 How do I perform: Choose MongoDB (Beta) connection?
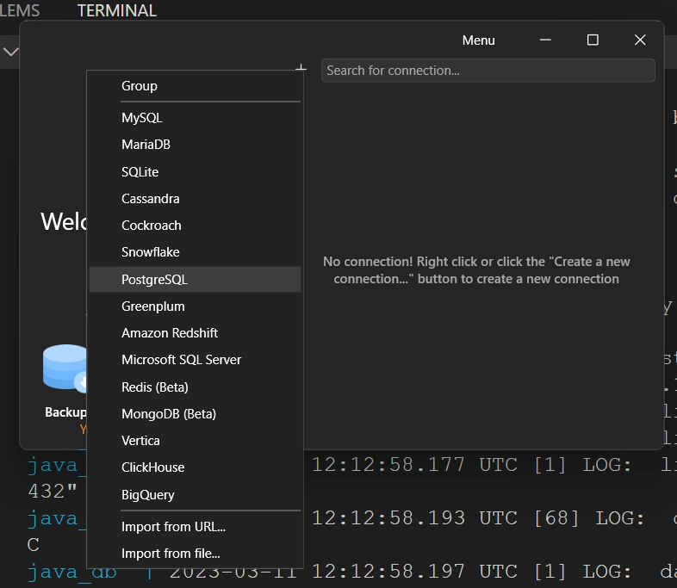pos(195,414)
